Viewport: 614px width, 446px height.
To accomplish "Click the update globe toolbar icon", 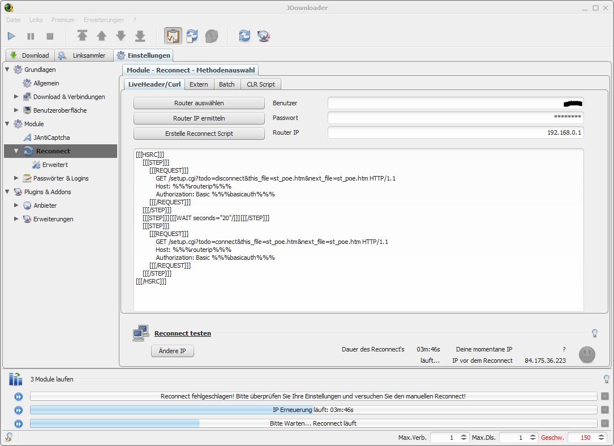I will coord(264,36).
